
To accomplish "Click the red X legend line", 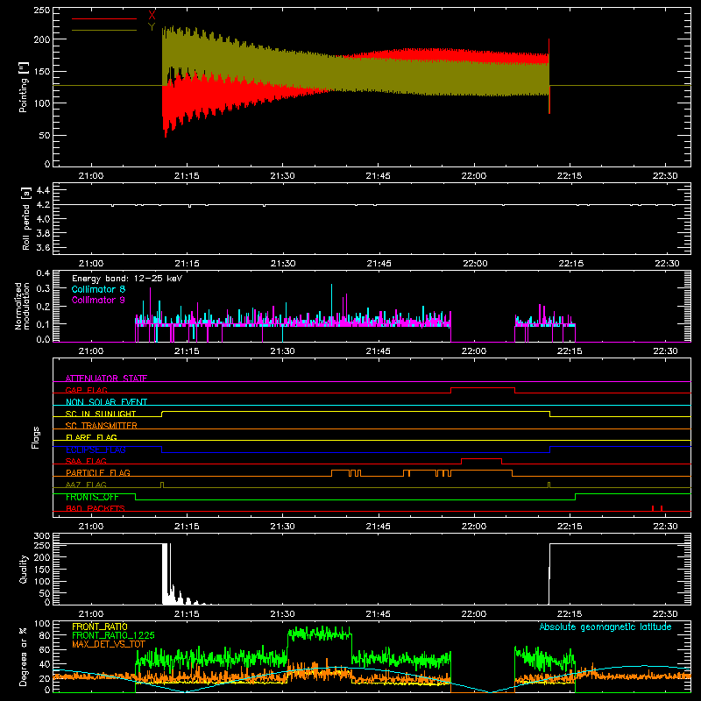I will [x=103, y=18].
